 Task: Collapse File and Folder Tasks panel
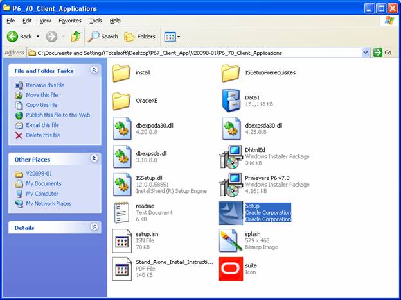(94, 70)
